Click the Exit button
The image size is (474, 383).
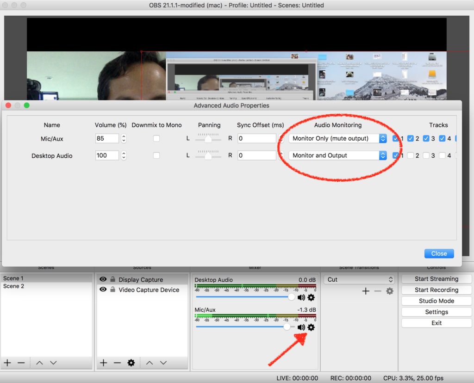pos(436,323)
